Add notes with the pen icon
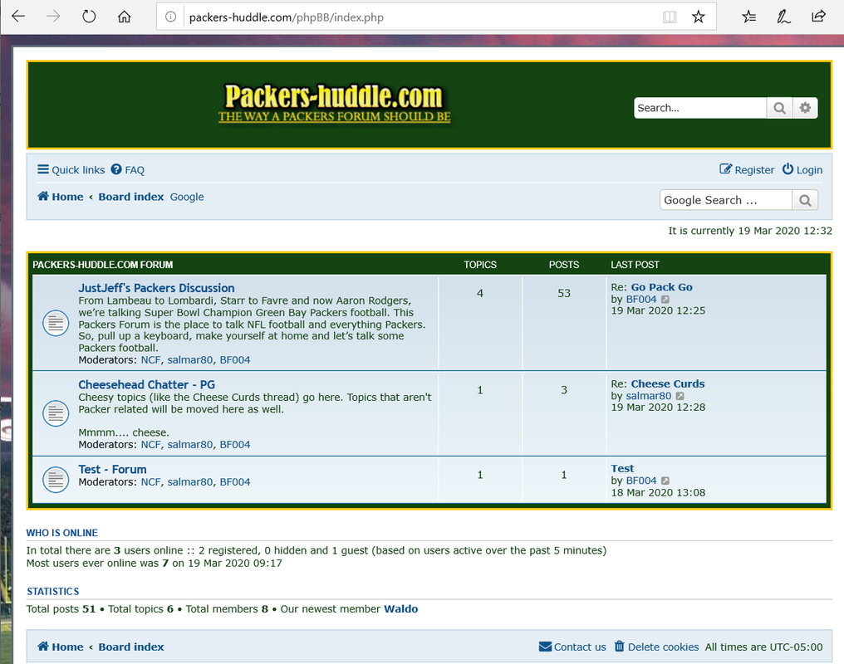Screen dimensions: 844x664 click(783, 17)
